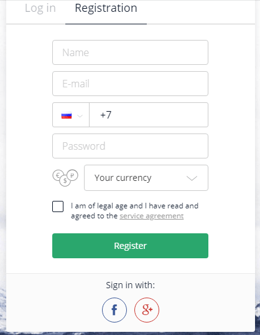Click the dollar coin icon
This screenshot has height=335, width=260.
coord(65,181)
